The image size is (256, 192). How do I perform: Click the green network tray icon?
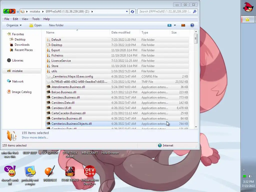[244, 176]
